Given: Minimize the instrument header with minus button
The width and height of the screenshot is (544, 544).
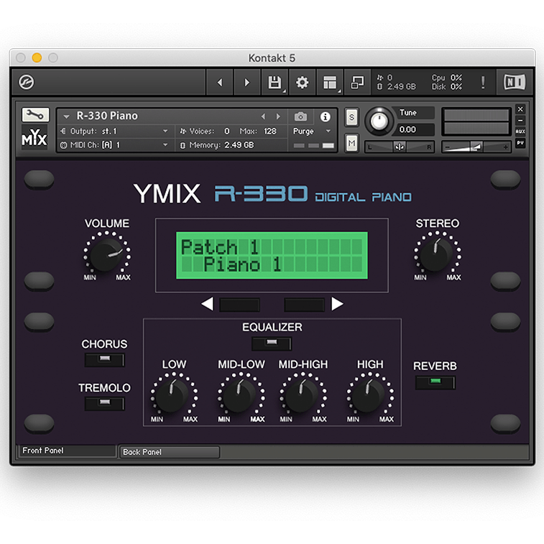Looking at the screenshot, I should (520, 120).
